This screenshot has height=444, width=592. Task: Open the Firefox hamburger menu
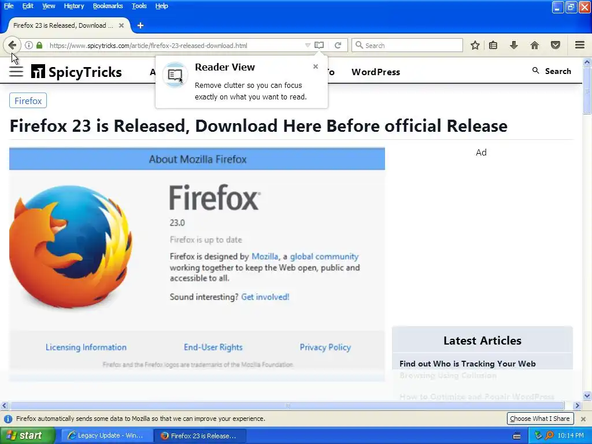tap(580, 45)
